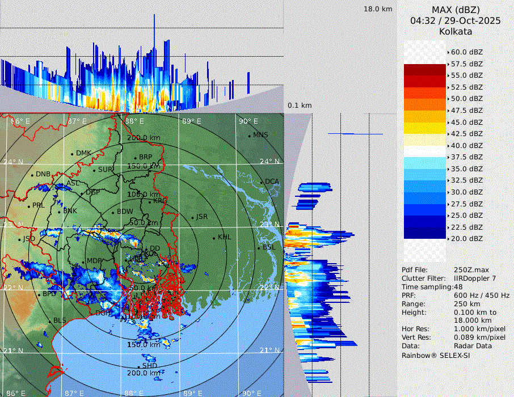The height and width of the screenshot is (397, 514).
Task: Select the DMK station marker
Action: pos(72,154)
